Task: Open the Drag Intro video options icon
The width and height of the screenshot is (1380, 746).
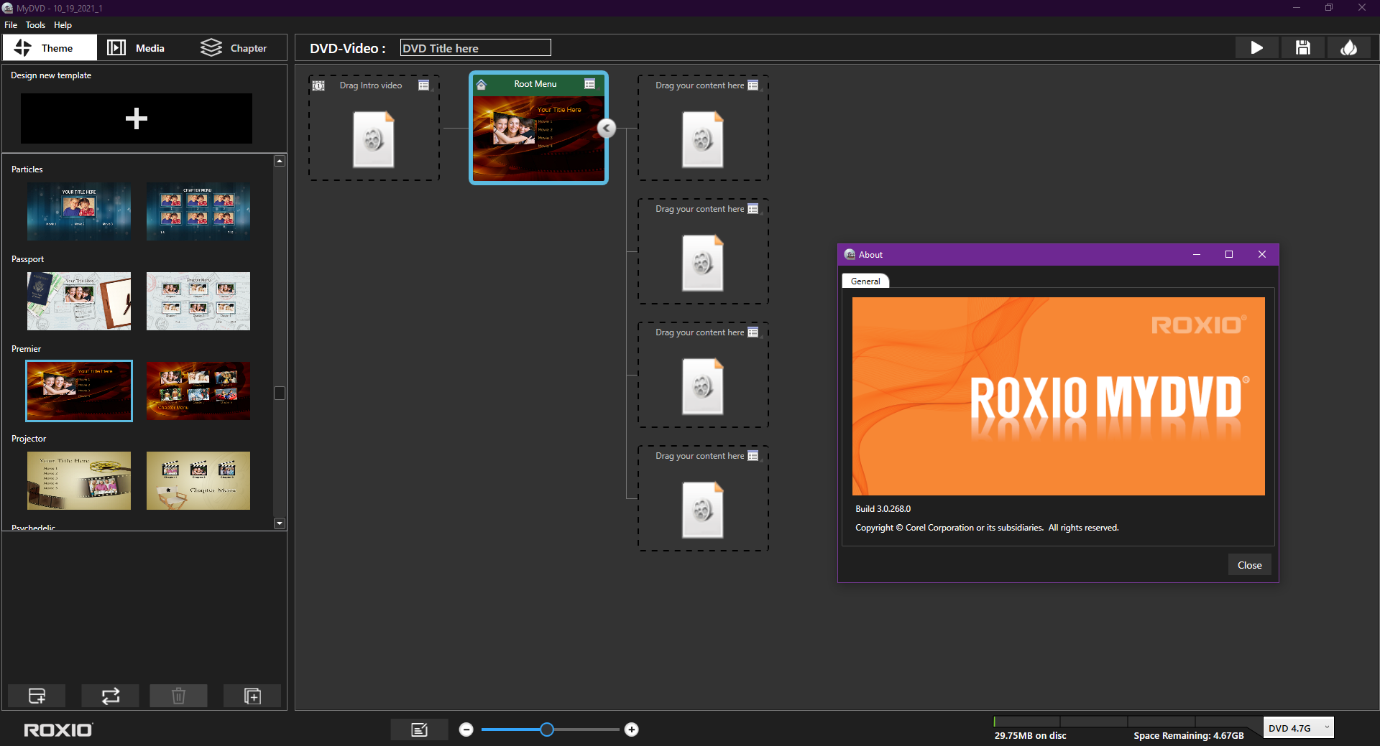Action: (424, 85)
